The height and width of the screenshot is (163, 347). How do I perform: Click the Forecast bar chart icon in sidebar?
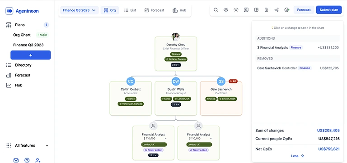tap(9, 75)
